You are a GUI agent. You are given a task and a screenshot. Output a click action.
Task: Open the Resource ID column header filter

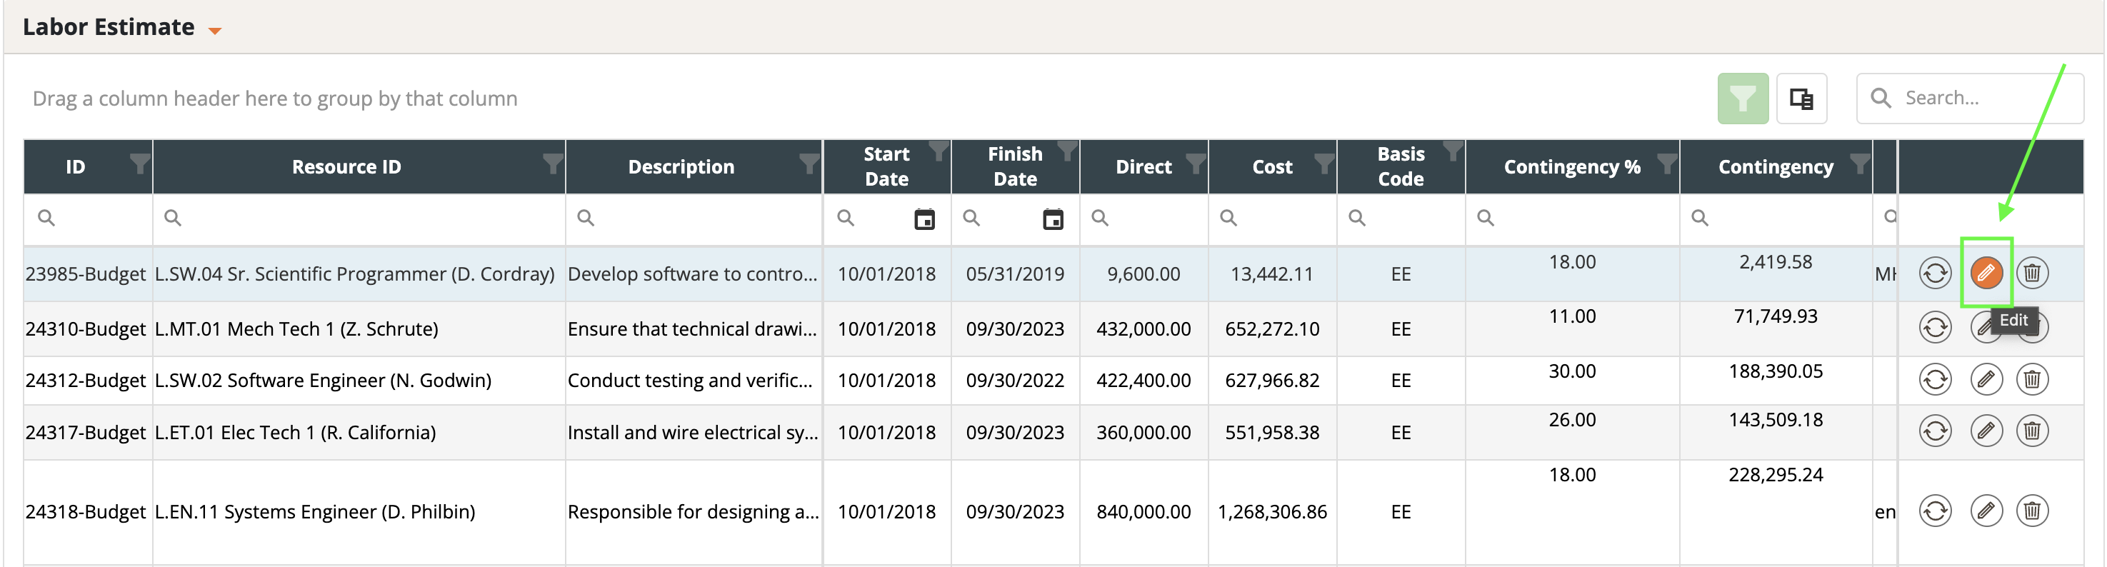click(553, 163)
